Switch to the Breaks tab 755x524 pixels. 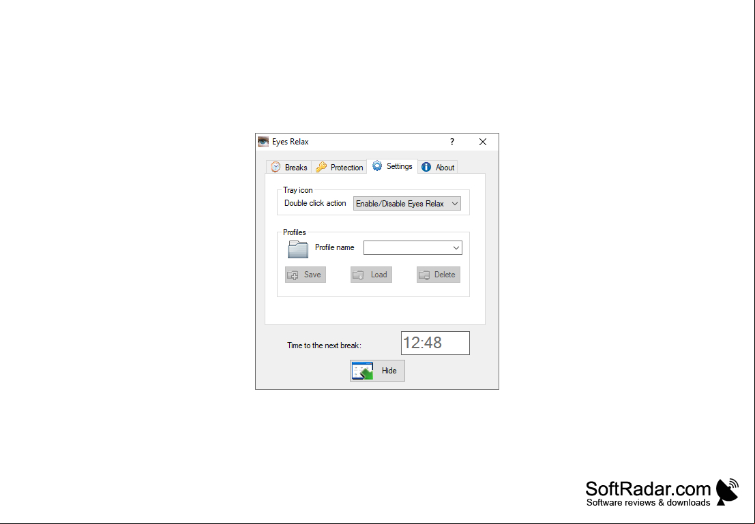click(x=289, y=167)
